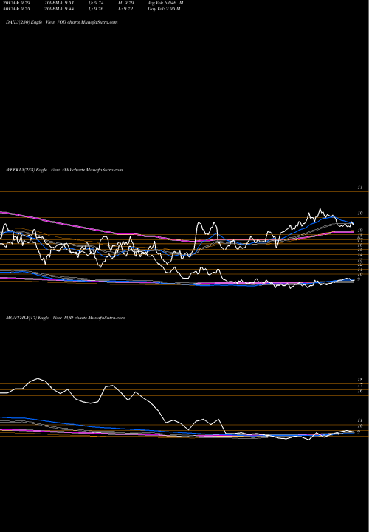
Task: Select the 19 axis label on weekly chart
Action: click(362, 230)
